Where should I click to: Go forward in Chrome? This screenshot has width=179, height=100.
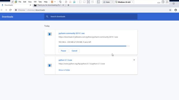pos(6,10)
